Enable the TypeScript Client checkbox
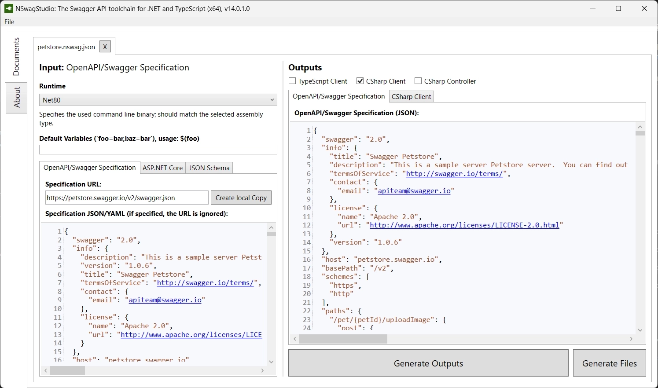This screenshot has height=388, width=658. [292, 81]
